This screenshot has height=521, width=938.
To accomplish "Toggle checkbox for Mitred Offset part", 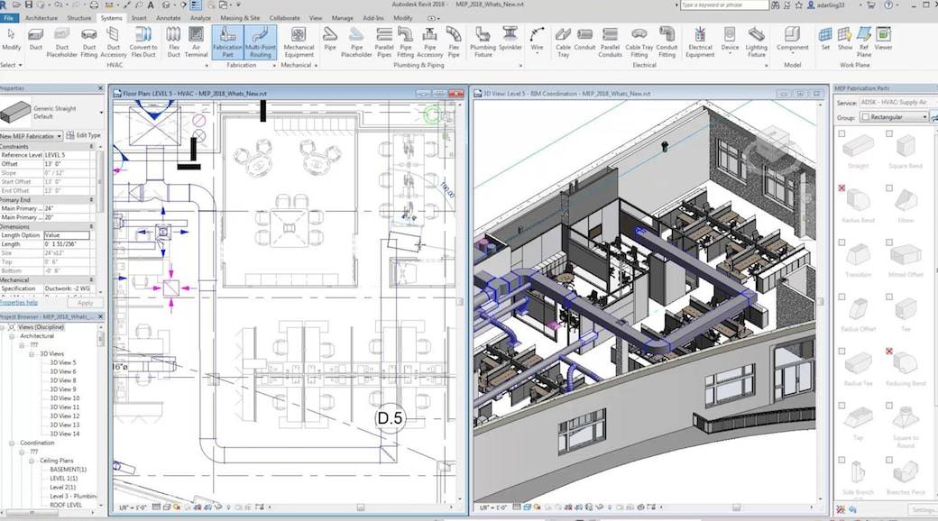I will coord(889,242).
